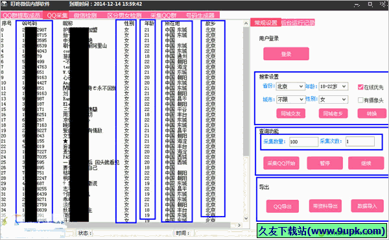Open the 城市 dropdown showing 不限
The height and width of the screenshot is (240, 389).
pyautogui.click(x=290, y=99)
